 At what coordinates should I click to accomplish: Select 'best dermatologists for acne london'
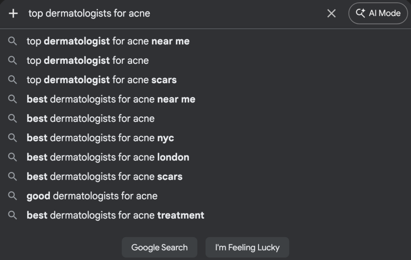pos(108,157)
